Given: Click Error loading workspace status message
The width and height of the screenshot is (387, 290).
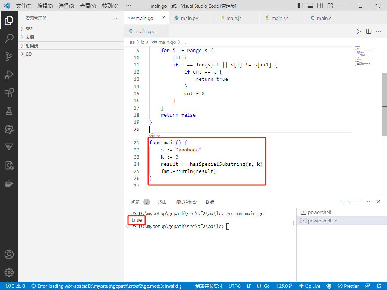Looking at the screenshot, I should tap(107, 286).
